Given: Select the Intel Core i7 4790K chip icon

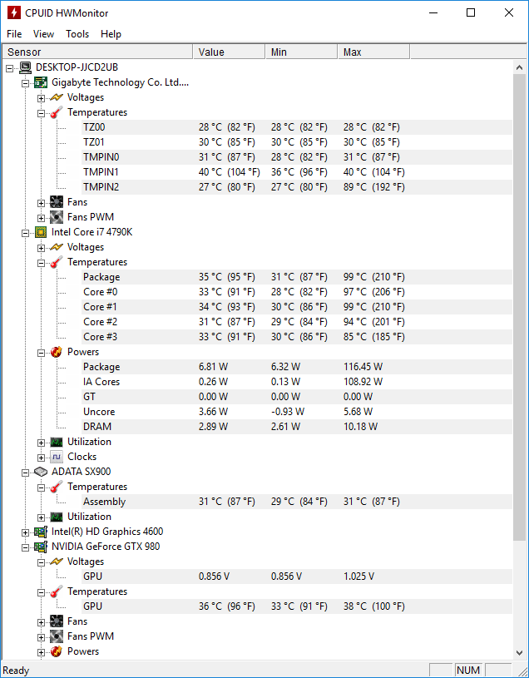Looking at the screenshot, I should click(41, 232).
